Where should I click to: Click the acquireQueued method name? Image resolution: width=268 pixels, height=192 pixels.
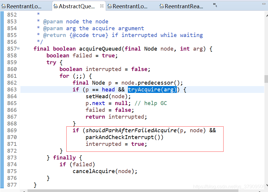pos(100,49)
